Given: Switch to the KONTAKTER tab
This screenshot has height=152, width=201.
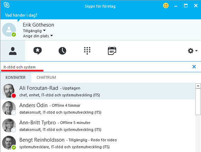Looking at the screenshot, I should (x=16, y=77).
